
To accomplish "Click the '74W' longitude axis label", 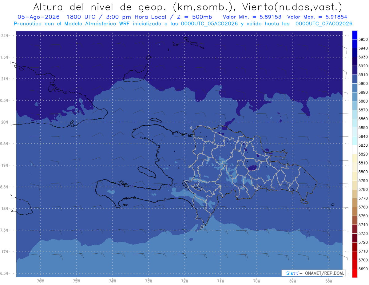I will pyautogui.click(x=113, y=281).
